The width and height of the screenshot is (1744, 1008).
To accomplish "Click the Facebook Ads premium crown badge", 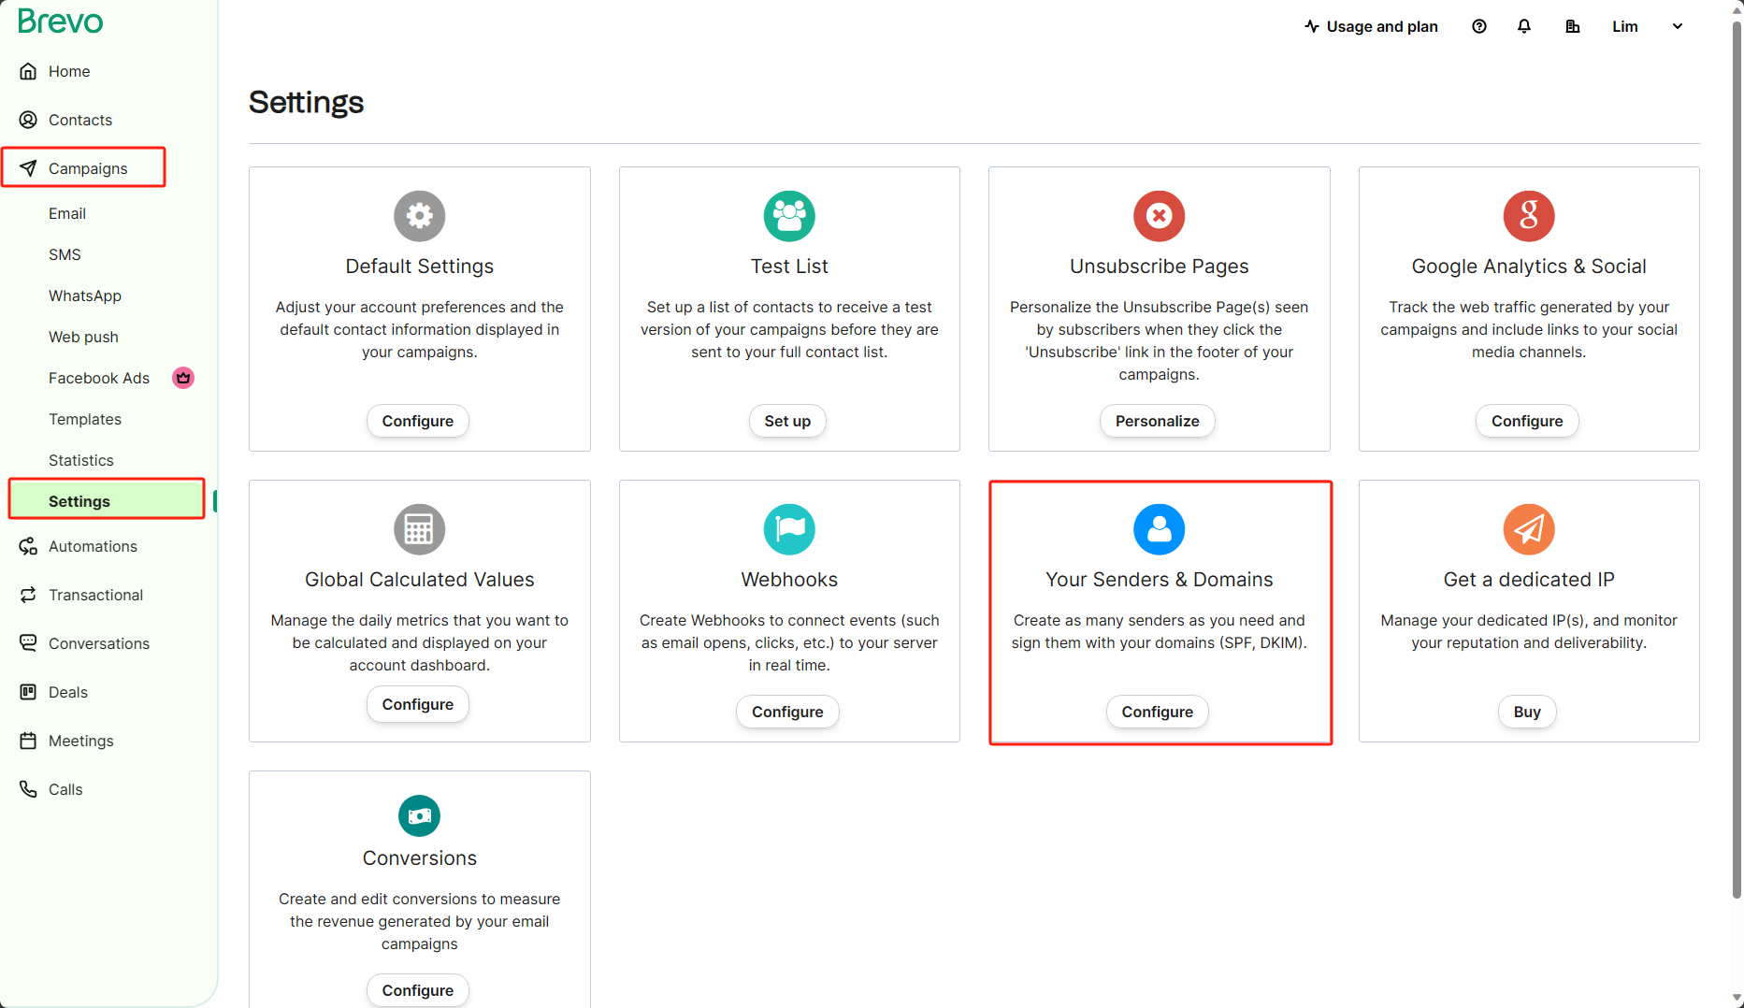I will click(183, 378).
